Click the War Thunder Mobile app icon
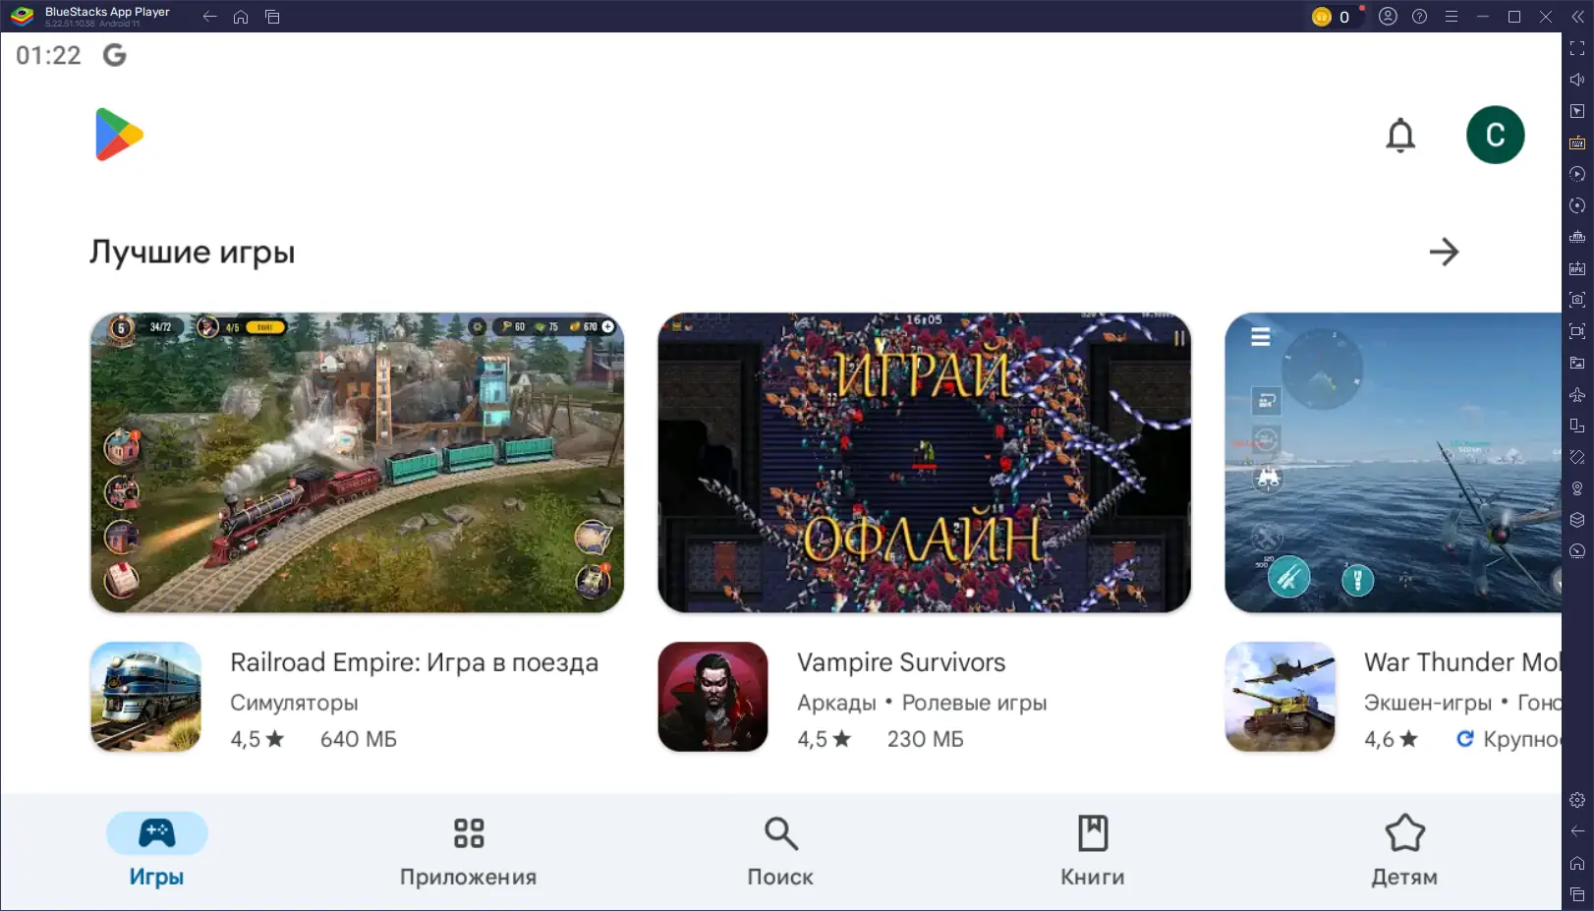 click(1281, 697)
